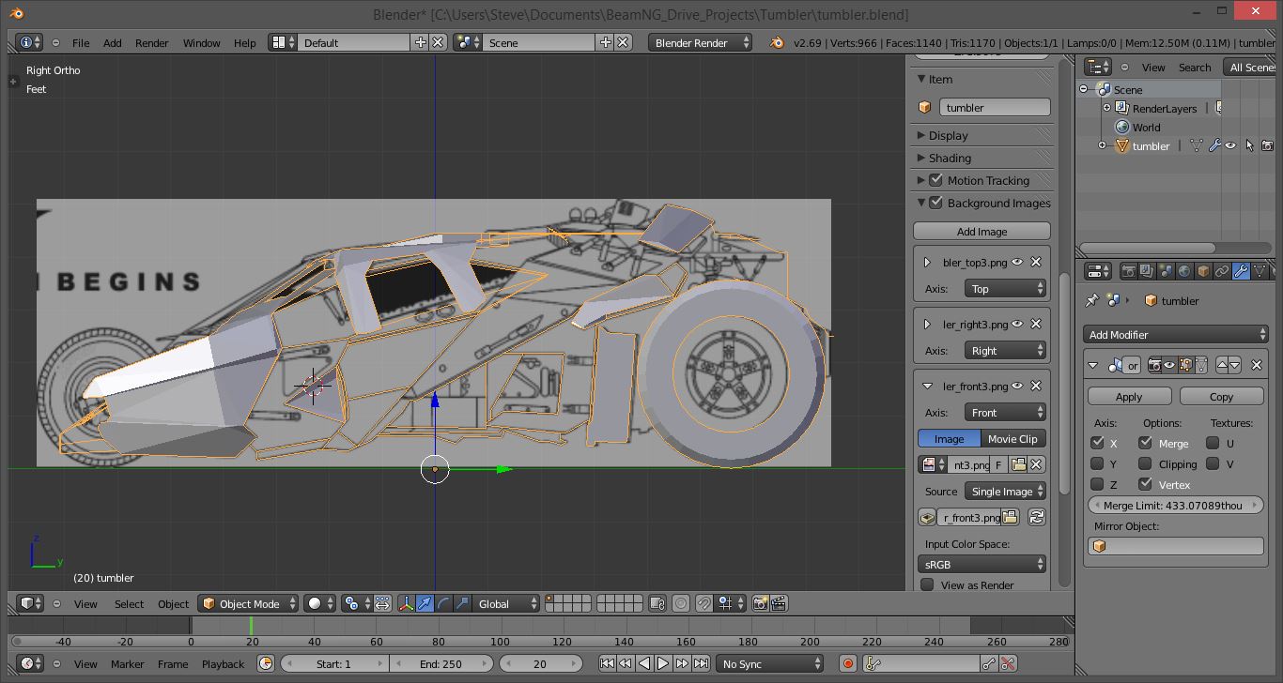
Task: Click the Merge Limit value slider
Action: click(x=1176, y=505)
